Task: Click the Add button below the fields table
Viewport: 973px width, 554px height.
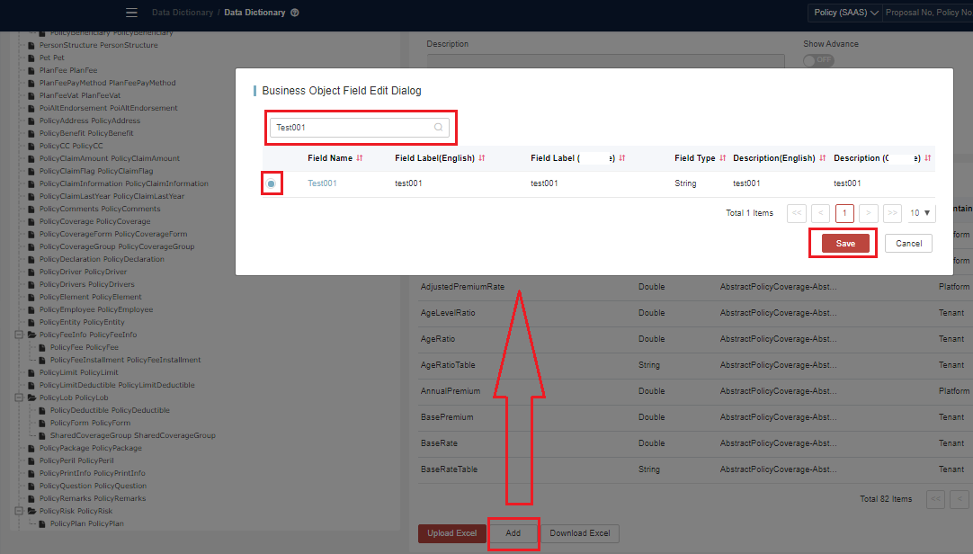Action: (x=513, y=532)
